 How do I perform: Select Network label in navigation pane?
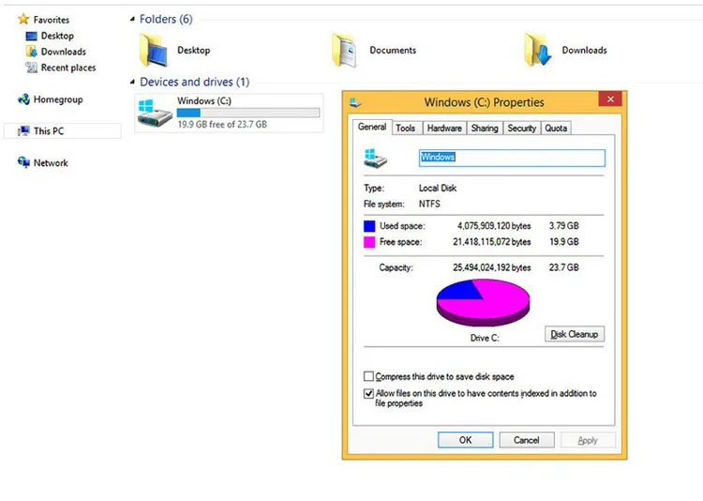[51, 163]
